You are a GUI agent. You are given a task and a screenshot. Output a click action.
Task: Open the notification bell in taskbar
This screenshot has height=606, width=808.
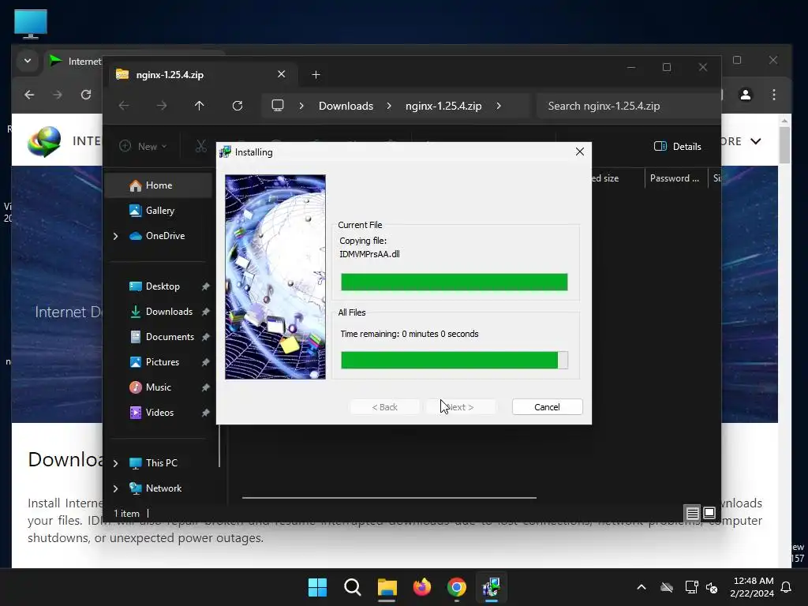(787, 587)
